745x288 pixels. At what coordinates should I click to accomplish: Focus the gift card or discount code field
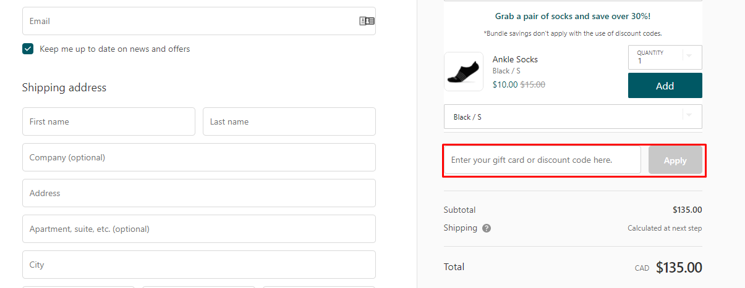(542, 160)
